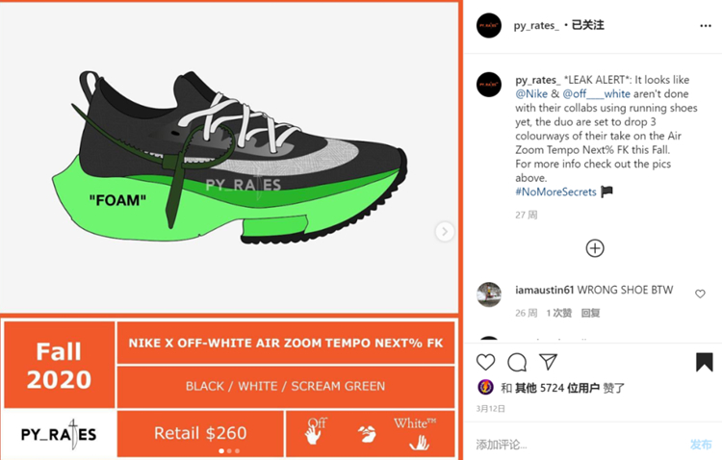Click the 发布 post comment button

(x=701, y=445)
